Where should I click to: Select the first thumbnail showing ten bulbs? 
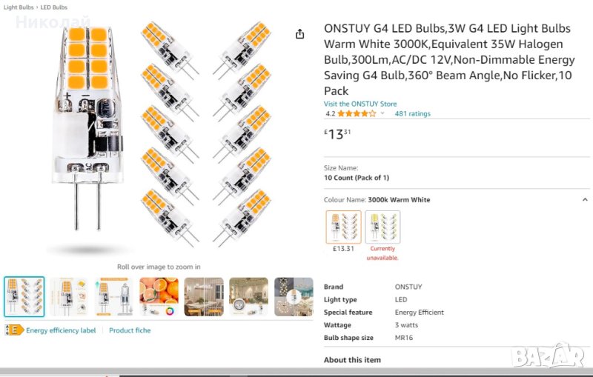coord(24,297)
